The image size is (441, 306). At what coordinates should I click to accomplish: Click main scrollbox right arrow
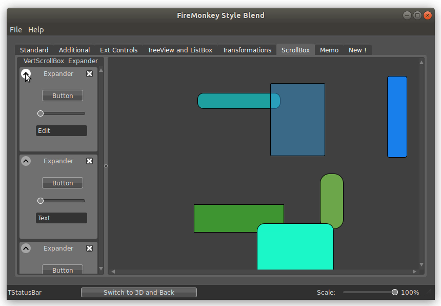[x=414, y=272]
